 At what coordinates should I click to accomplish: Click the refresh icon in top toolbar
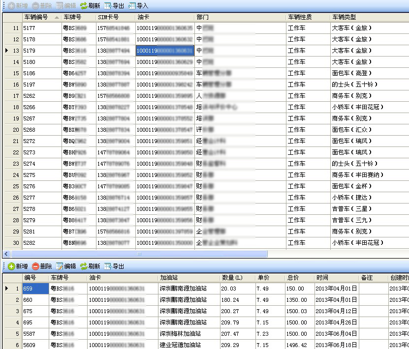coord(84,6)
